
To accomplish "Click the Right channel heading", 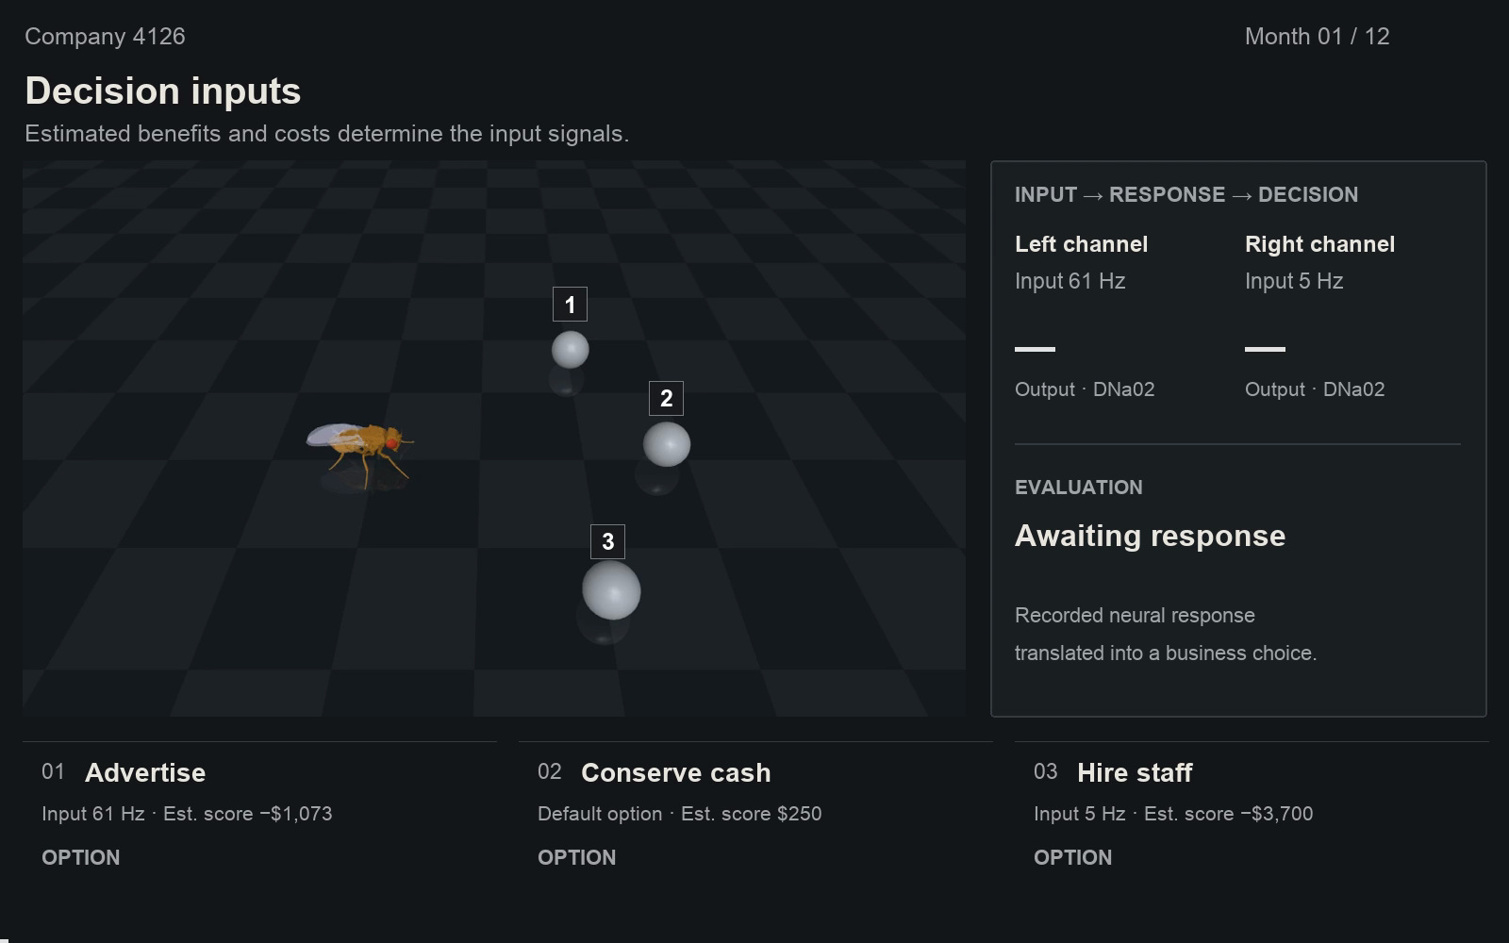I will pyautogui.click(x=1319, y=244).
